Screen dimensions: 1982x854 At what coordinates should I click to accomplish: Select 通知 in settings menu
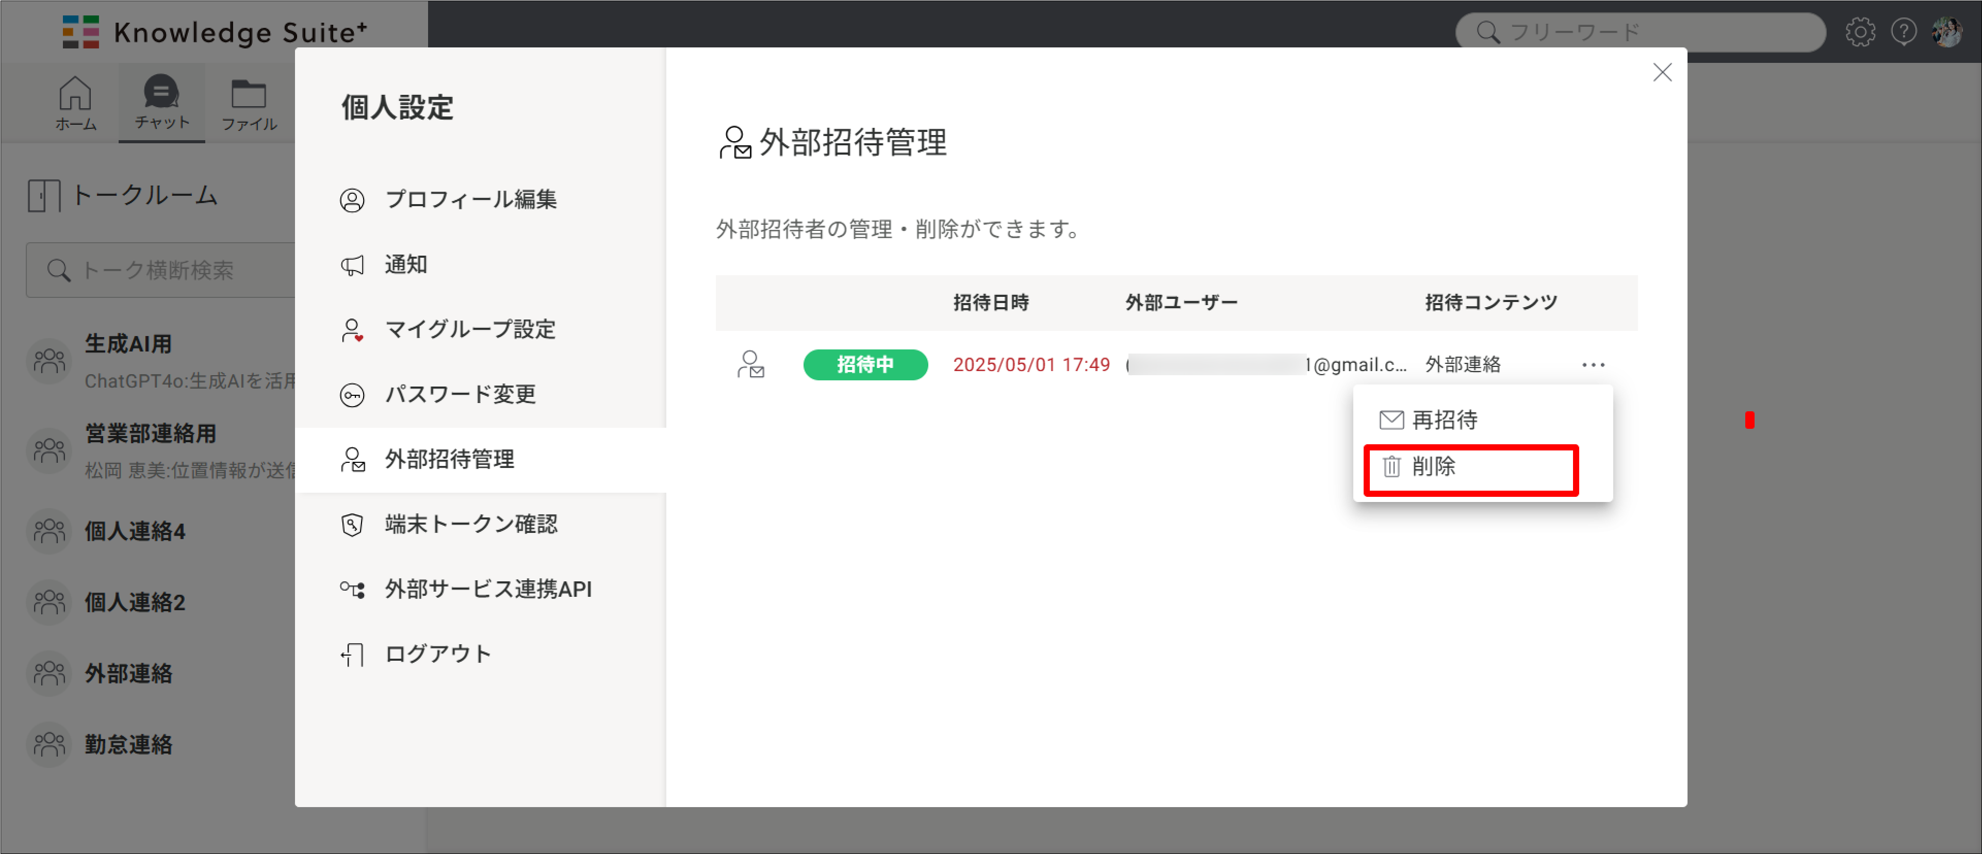point(480,264)
